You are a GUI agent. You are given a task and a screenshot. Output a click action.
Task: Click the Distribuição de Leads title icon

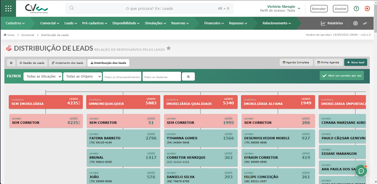9,49
